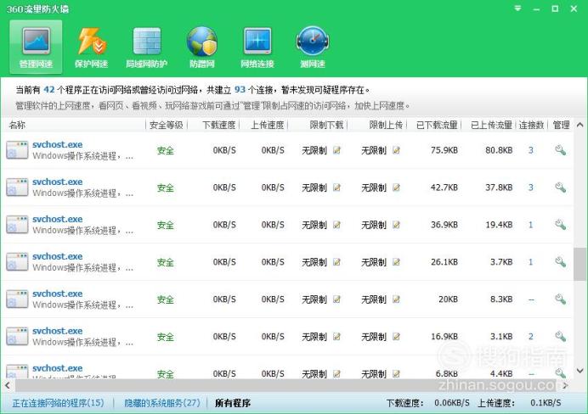Open the 防蹭网 globe shield icon

201,42
